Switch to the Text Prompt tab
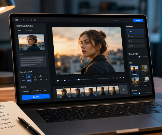Screen dimensions: 162x135 click(x=28, y=31)
